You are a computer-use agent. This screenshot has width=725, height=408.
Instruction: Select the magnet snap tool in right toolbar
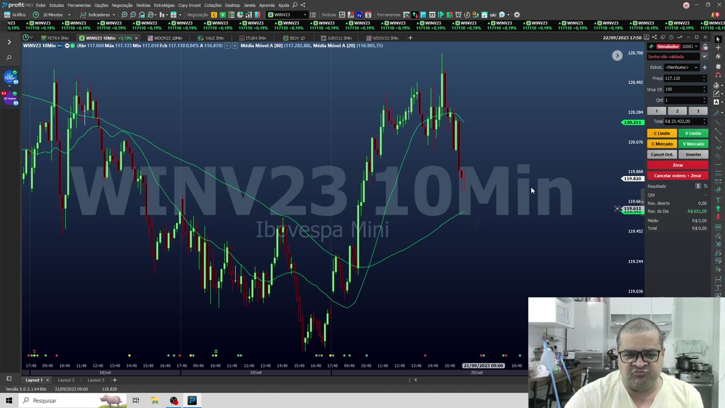[718, 75]
